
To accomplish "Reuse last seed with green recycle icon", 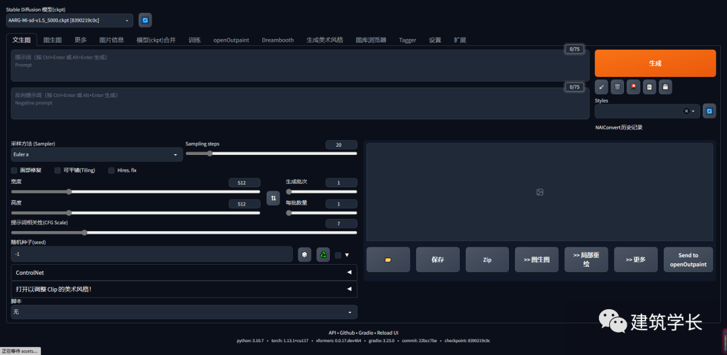I will point(323,255).
